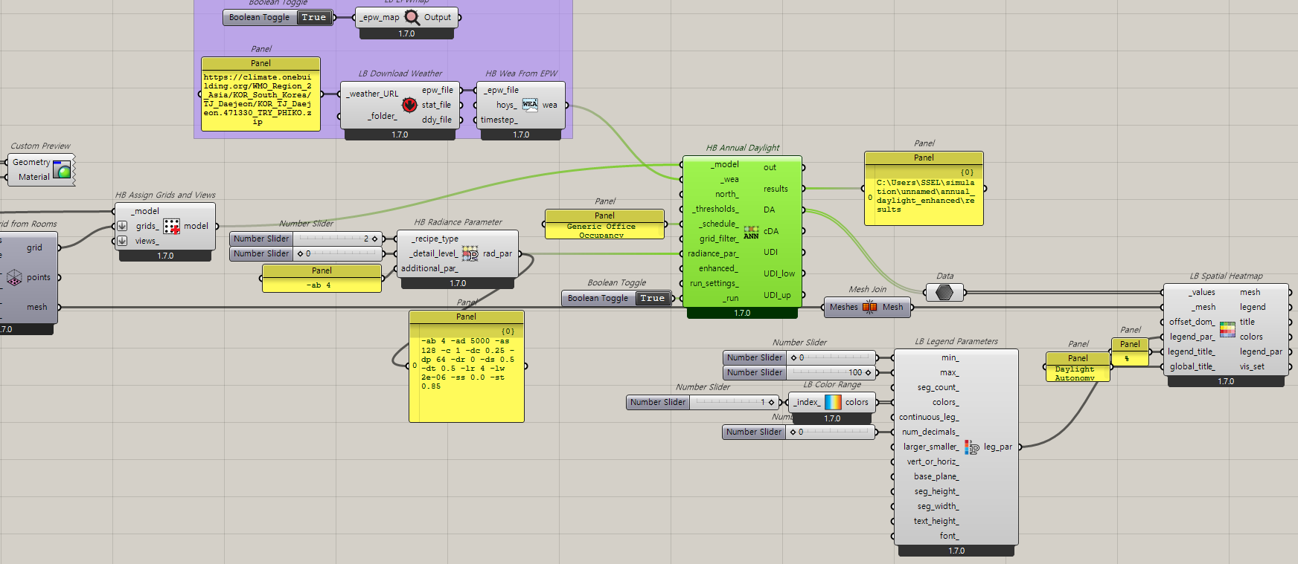Click the additional_par_ input label
This screenshot has width=1298, height=564.
click(x=429, y=269)
